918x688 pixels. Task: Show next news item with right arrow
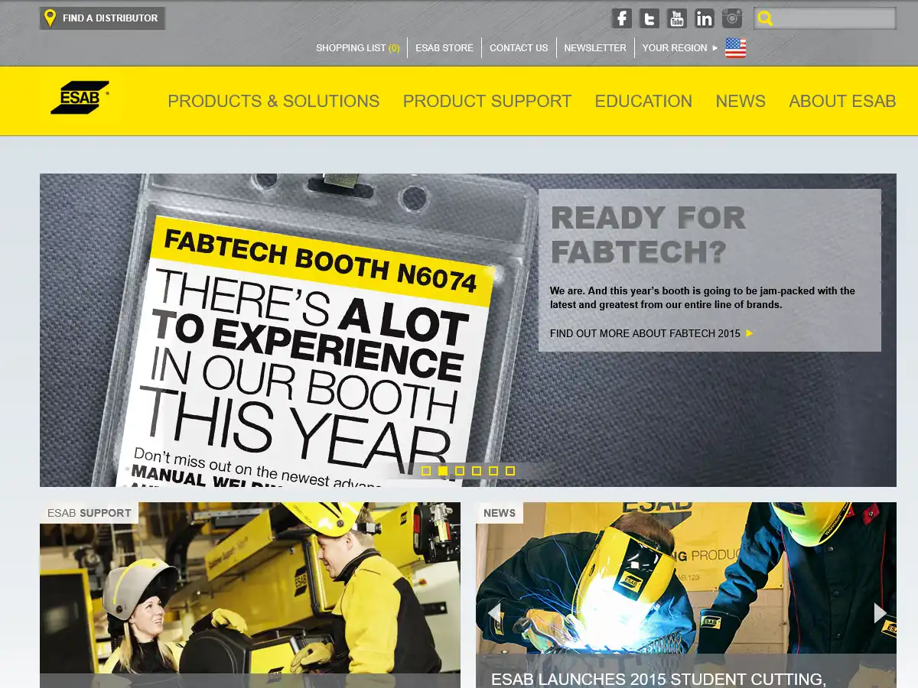point(880,613)
